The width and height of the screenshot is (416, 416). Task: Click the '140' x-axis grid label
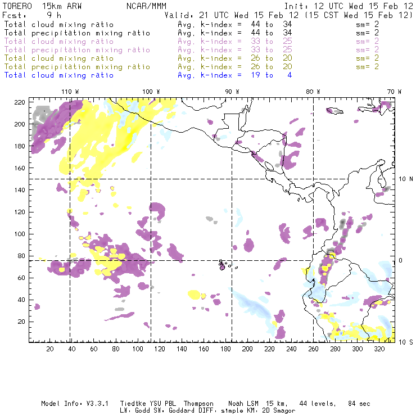182,349
